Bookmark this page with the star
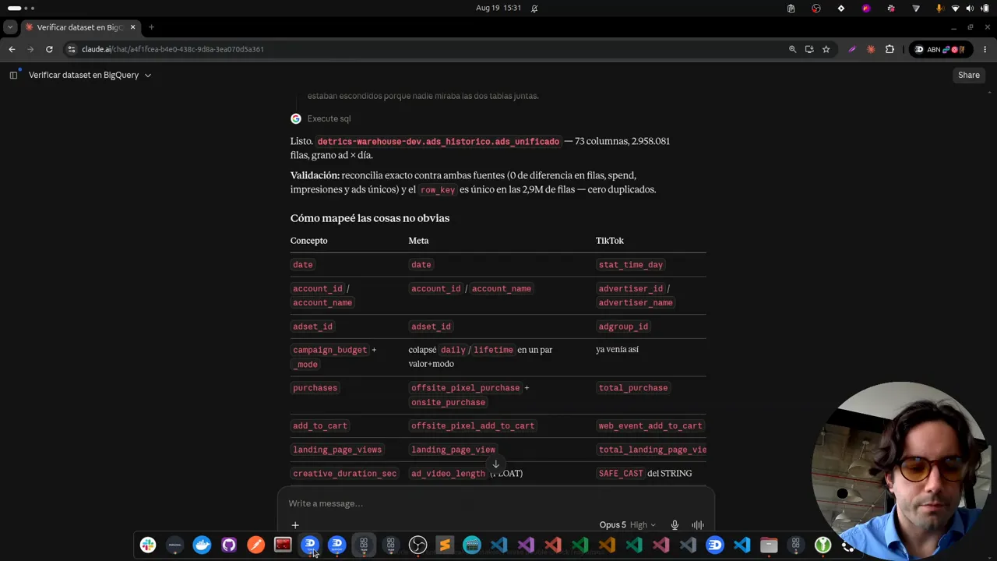The height and width of the screenshot is (561, 997). (826, 49)
